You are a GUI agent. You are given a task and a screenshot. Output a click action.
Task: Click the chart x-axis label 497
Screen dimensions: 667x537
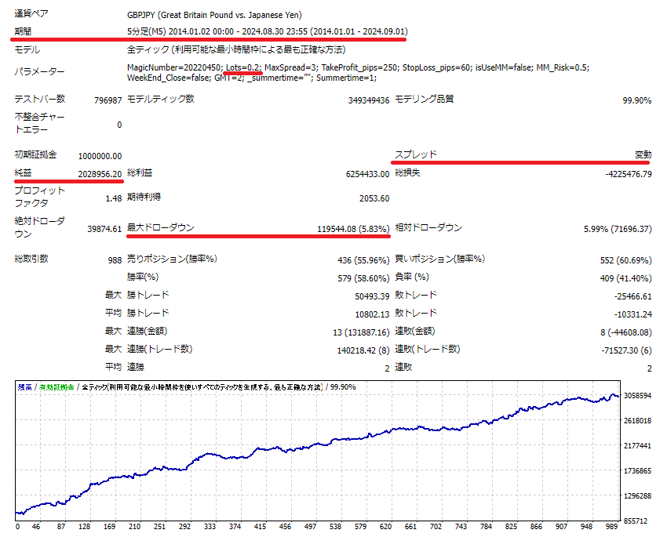click(310, 526)
